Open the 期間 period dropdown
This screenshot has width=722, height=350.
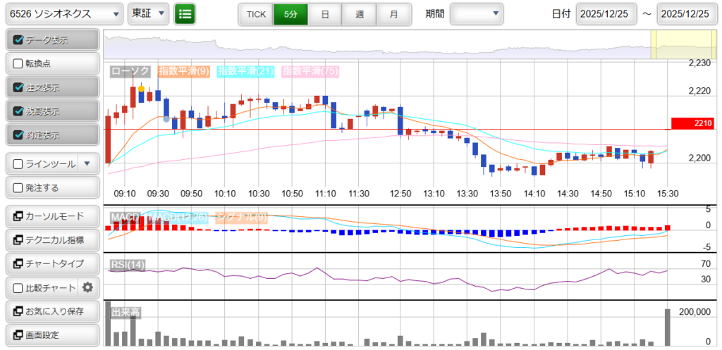(x=477, y=13)
